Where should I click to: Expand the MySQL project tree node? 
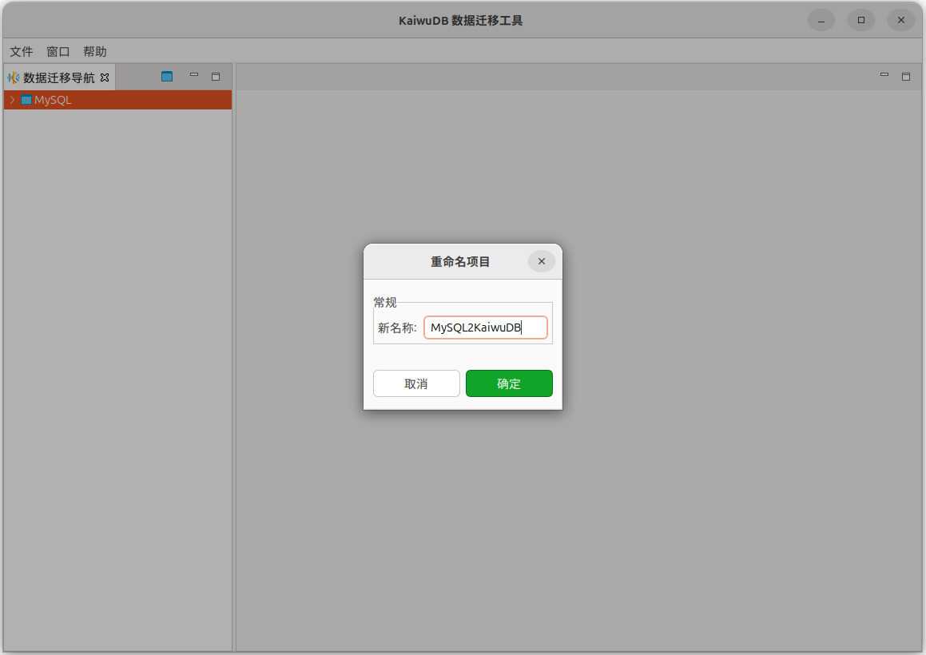tap(12, 100)
